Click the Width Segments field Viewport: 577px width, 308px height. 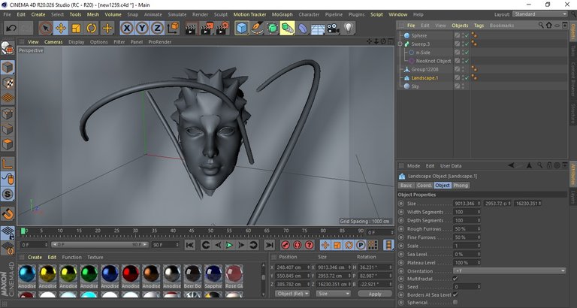click(x=467, y=212)
